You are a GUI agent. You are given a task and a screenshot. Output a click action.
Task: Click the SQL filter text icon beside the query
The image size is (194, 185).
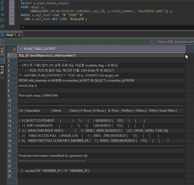click(x=3, y=42)
